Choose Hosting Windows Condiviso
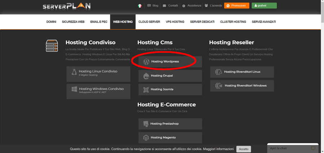This screenshot has height=153, width=324. point(98,91)
